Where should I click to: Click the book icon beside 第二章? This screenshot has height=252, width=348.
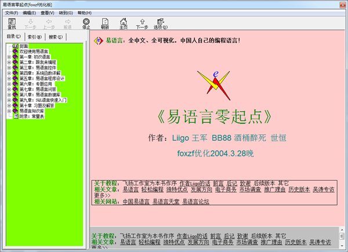point(15,63)
